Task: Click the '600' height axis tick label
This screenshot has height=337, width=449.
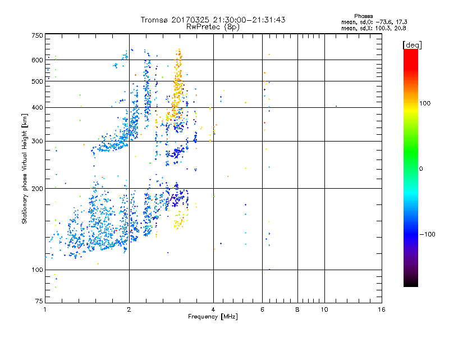Action: pyautogui.click(x=37, y=60)
